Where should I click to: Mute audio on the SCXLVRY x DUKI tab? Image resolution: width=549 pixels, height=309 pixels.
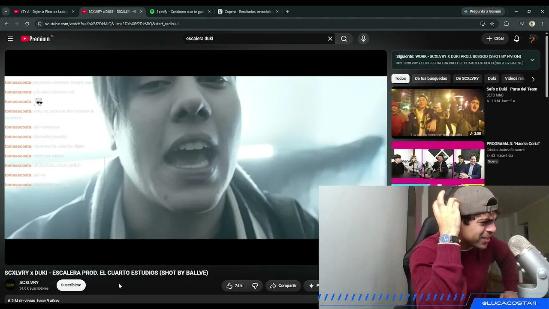pyautogui.click(x=134, y=12)
